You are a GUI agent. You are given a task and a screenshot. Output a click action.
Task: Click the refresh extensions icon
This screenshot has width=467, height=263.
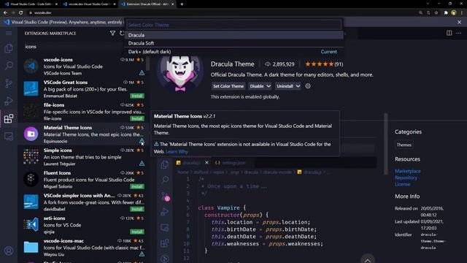(122, 33)
